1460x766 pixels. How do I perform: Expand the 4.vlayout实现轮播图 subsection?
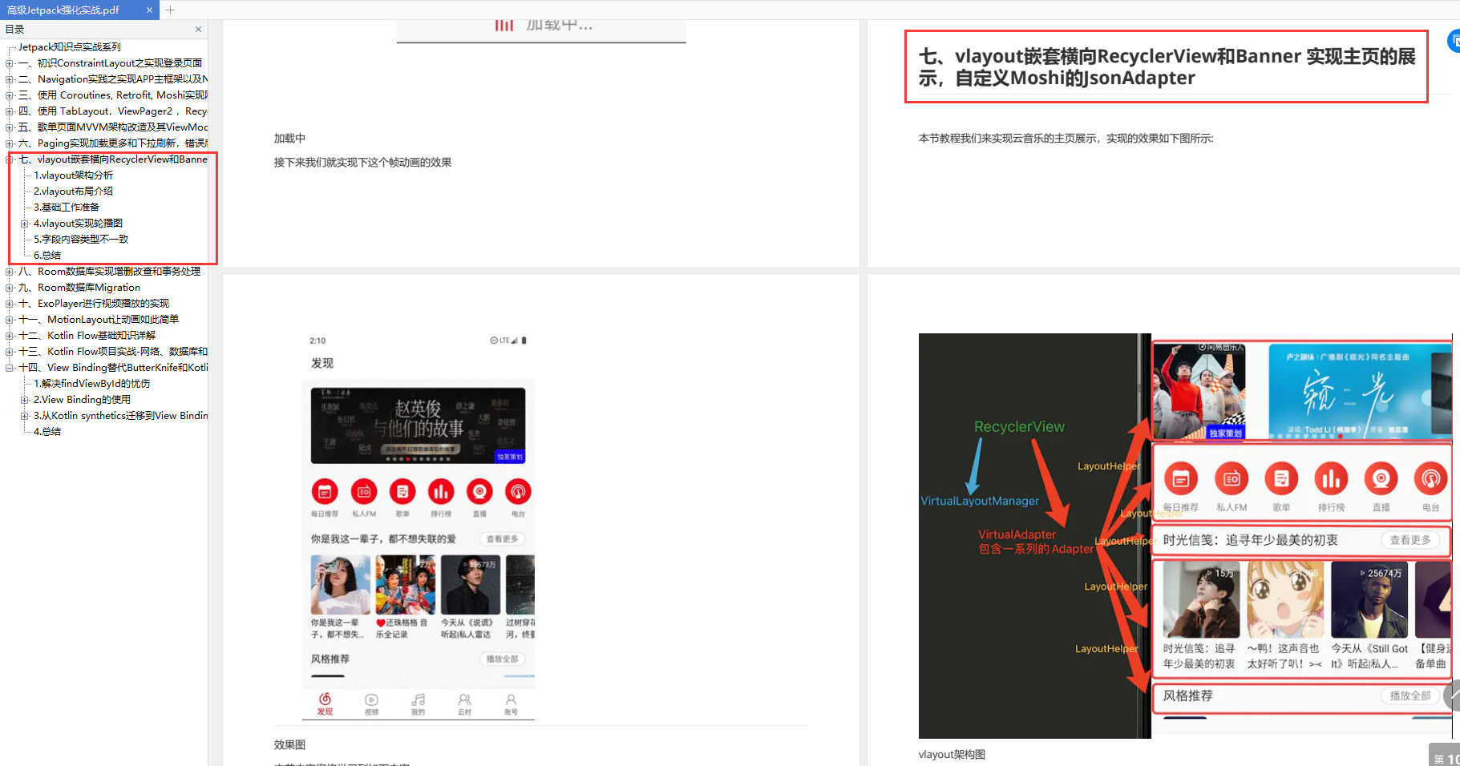click(25, 224)
